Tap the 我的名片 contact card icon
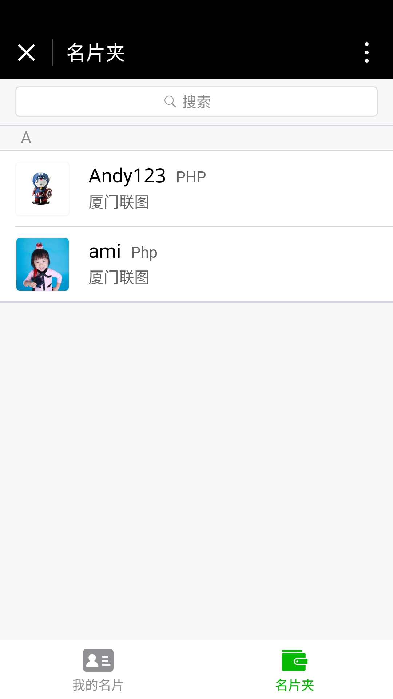Viewport: 393px width, 699px height. pyautogui.click(x=98, y=660)
